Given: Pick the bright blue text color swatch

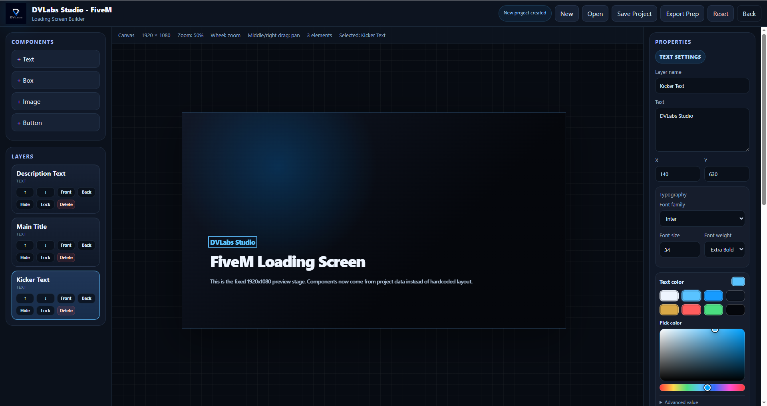Looking at the screenshot, I should [x=713, y=296].
